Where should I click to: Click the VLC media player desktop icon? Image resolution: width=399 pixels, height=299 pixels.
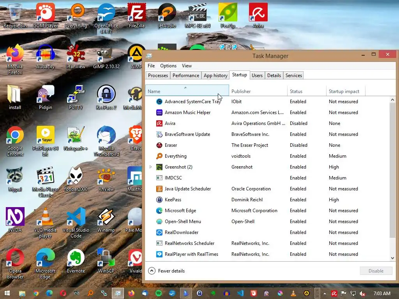45,223
